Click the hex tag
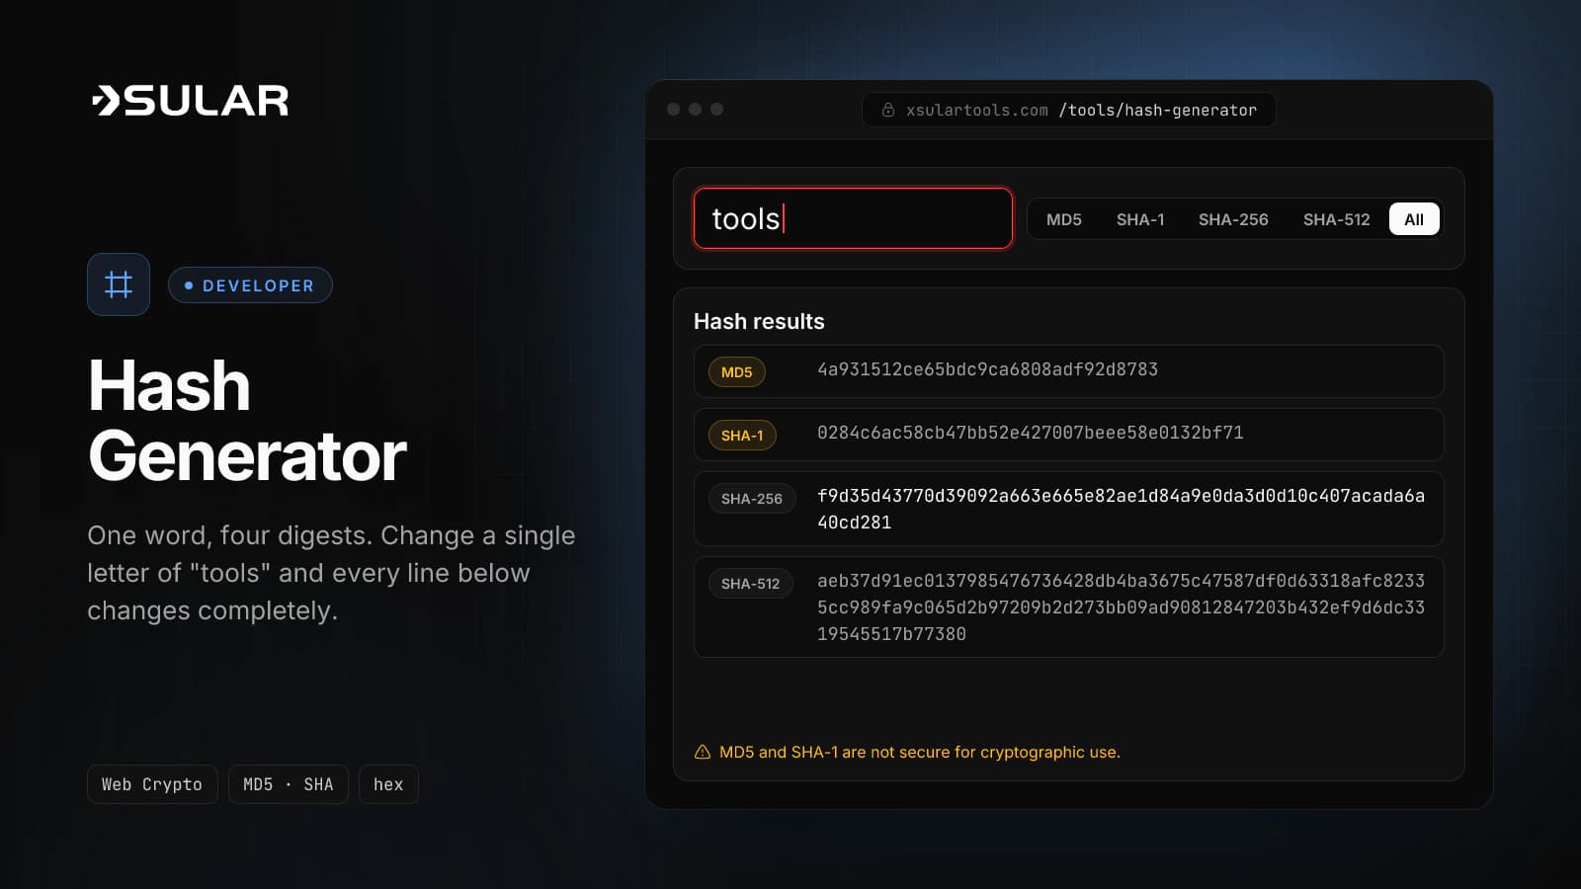1581x889 pixels. click(x=388, y=784)
